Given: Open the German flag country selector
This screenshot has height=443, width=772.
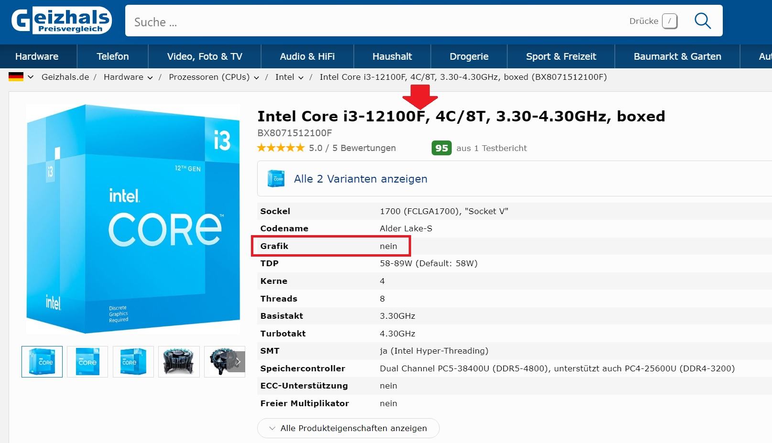Looking at the screenshot, I should [21, 77].
